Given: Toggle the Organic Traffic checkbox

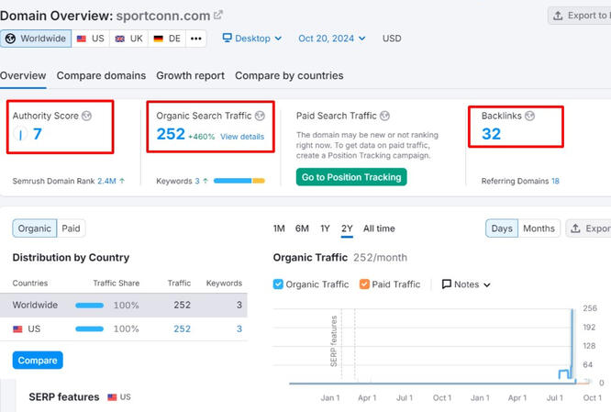Looking at the screenshot, I should (279, 284).
